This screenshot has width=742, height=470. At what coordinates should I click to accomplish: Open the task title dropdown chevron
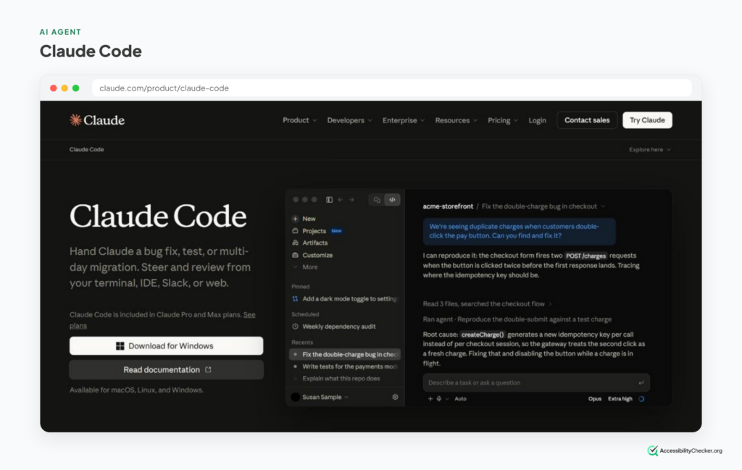603,206
